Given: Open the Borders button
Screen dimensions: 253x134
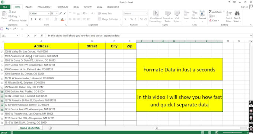Looking at the screenshot, I should (x=48, y=19).
